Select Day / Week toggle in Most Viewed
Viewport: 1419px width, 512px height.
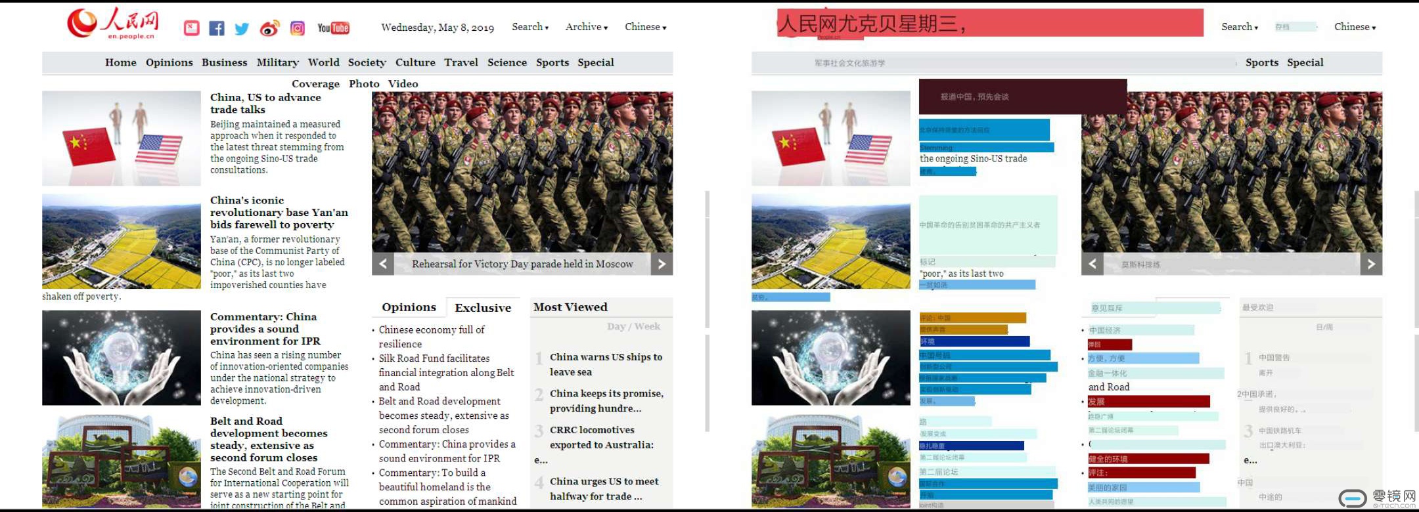(633, 326)
